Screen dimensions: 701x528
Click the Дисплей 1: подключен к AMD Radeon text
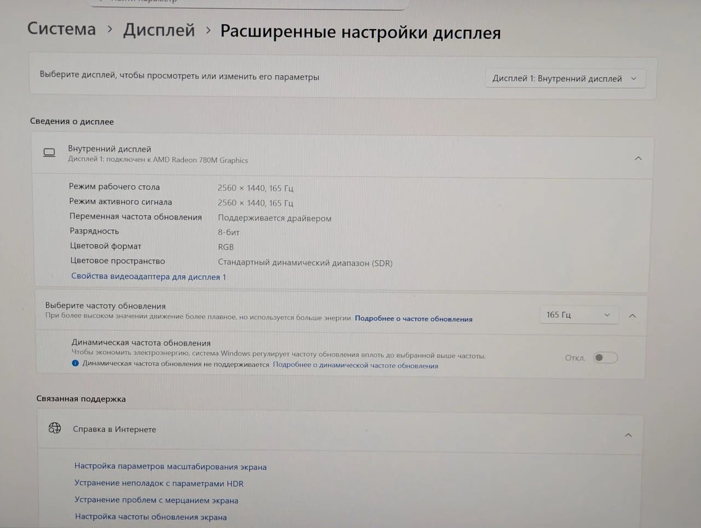158,160
